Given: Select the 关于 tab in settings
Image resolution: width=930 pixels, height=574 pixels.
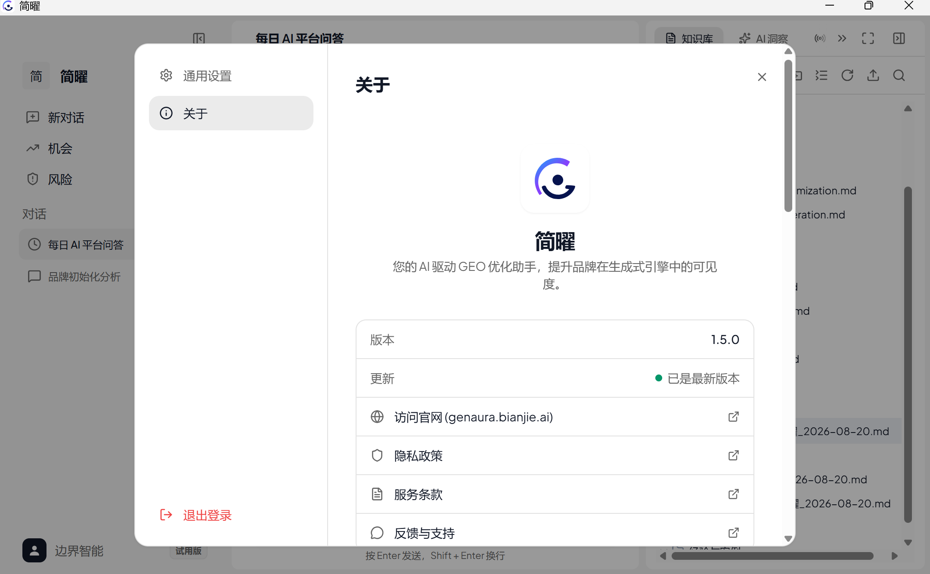Looking at the screenshot, I should point(231,113).
